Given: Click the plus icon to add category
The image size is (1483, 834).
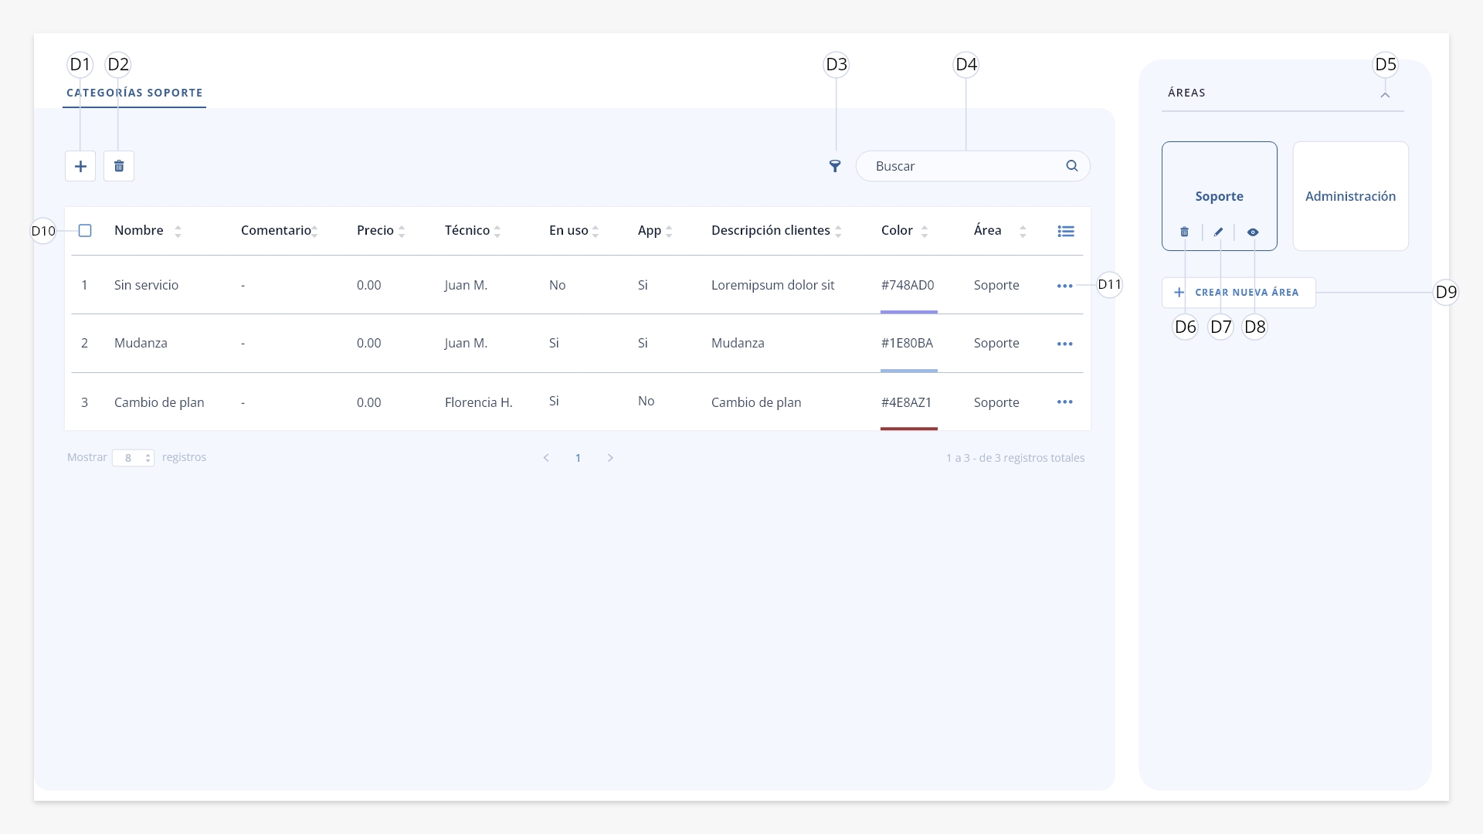Looking at the screenshot, I should pos(80,166).
